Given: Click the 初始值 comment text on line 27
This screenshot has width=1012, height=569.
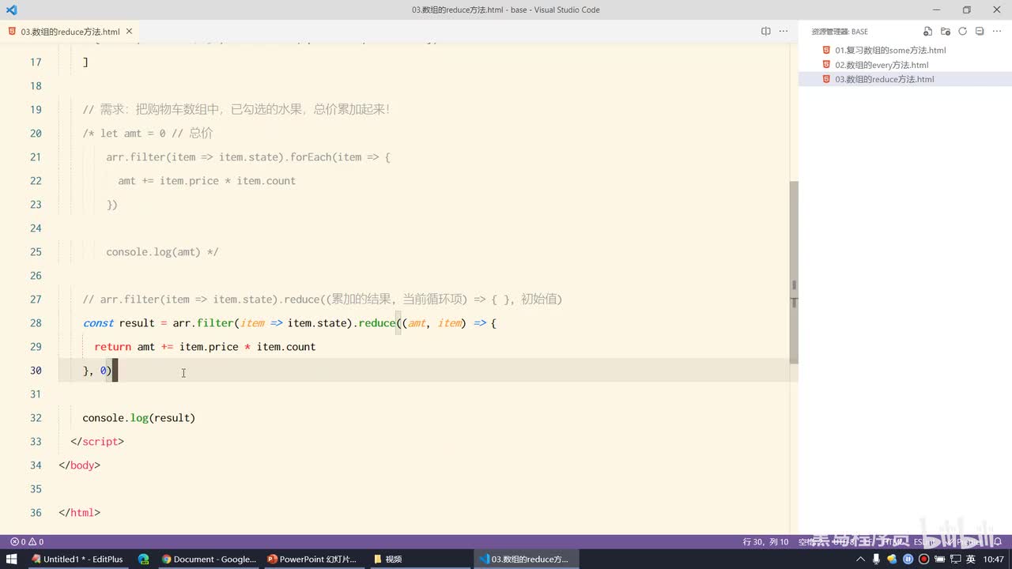Looking at the screenshot, I should tap(539, 300).
